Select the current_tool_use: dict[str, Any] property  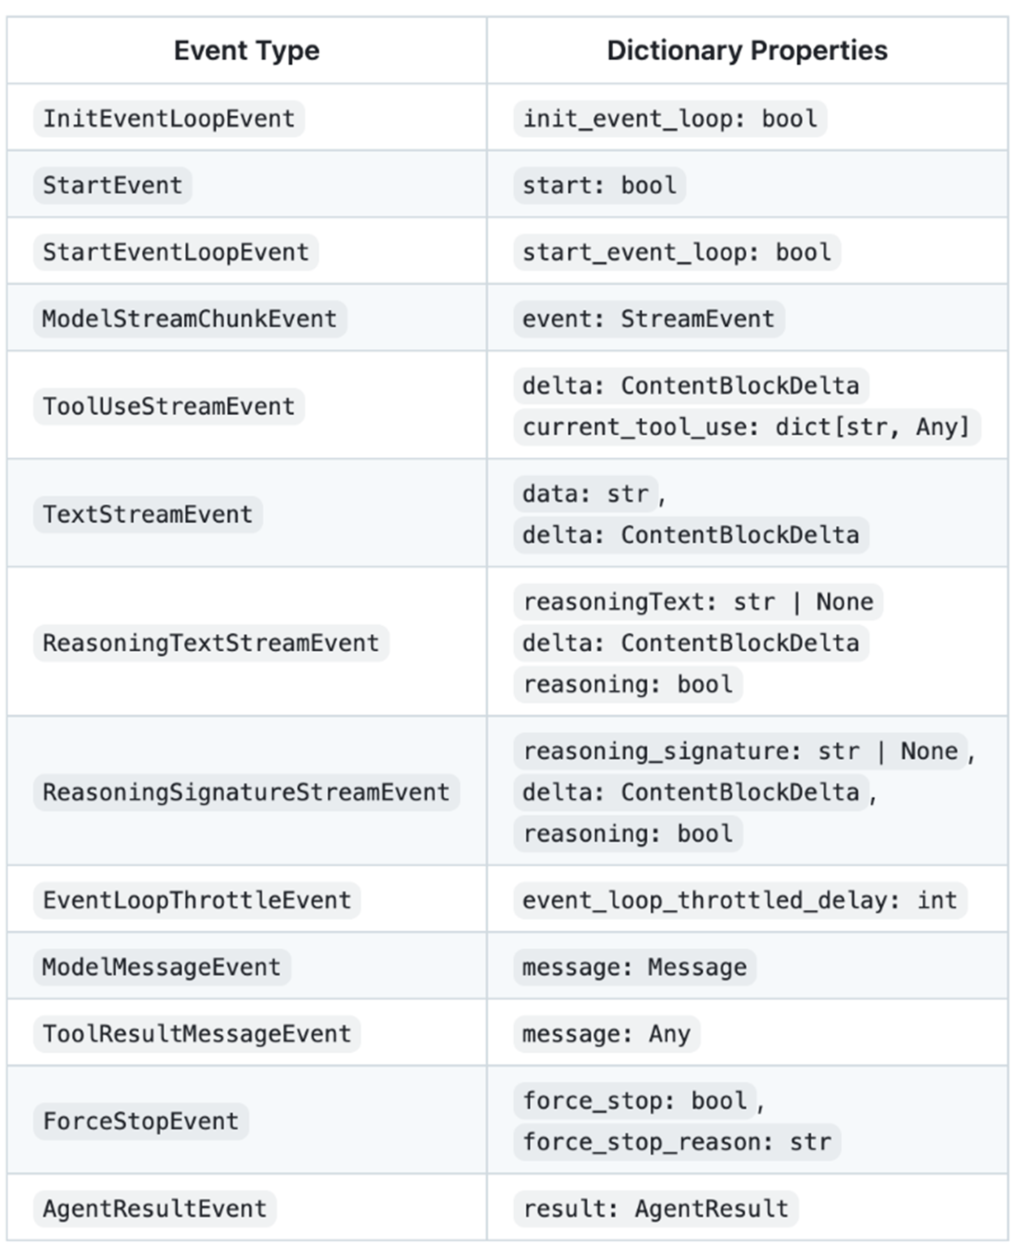point(746,428)
